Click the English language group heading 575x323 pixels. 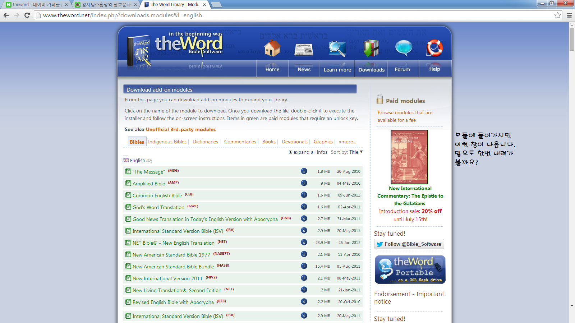[137, 160]
